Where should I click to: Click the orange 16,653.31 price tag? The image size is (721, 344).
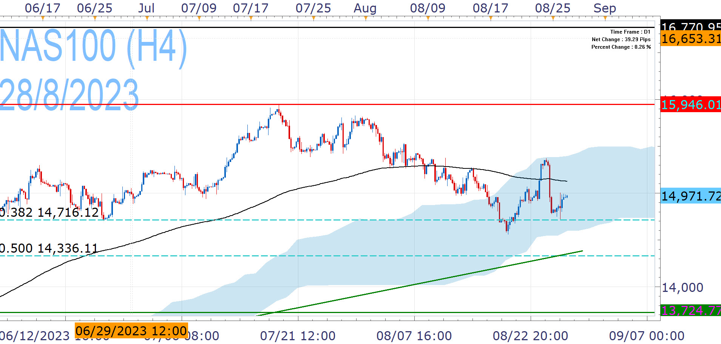[x=690, y=39]
